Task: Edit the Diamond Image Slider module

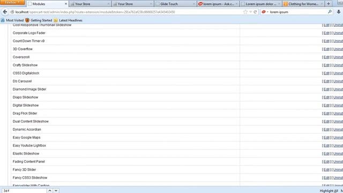Action: (x=326, y=90)
